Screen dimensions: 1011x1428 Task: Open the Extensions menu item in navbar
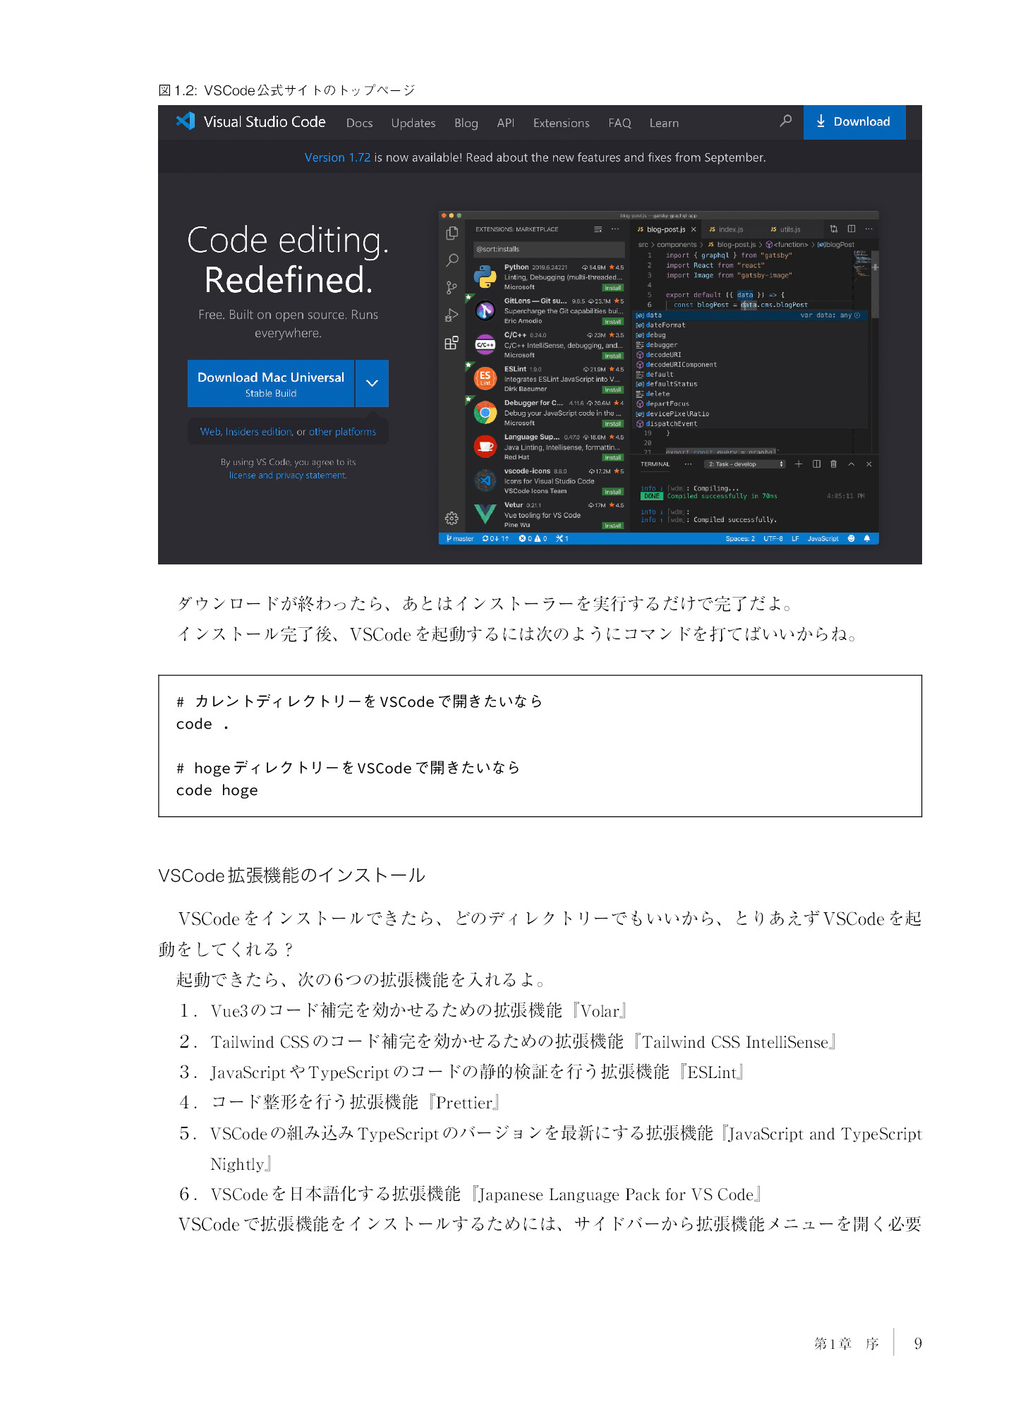[x=561, y=123]
